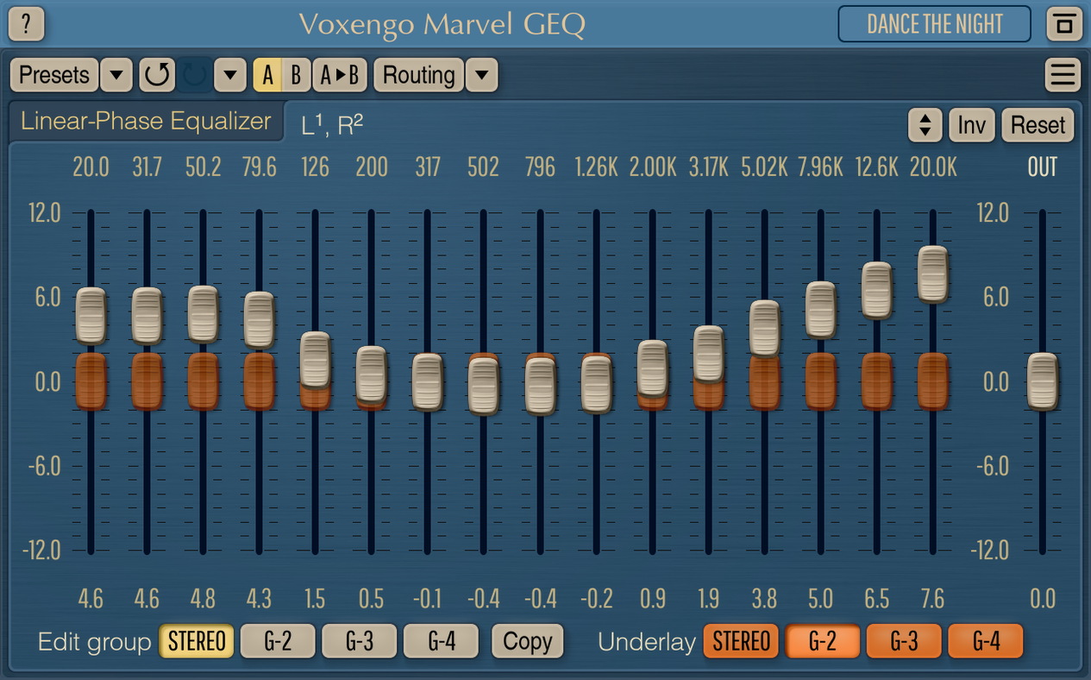Click the question mark help icon
The height and width of the screenshot is (680, 1091).
(26, 23)
